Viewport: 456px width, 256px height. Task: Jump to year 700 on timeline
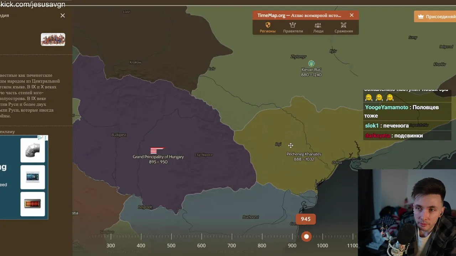click(232, 245)
